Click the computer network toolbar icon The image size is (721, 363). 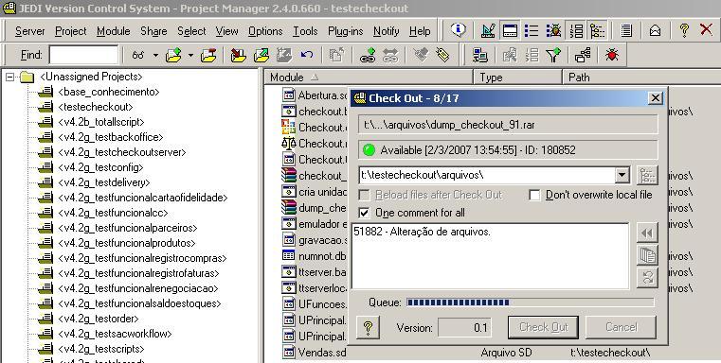480,56
